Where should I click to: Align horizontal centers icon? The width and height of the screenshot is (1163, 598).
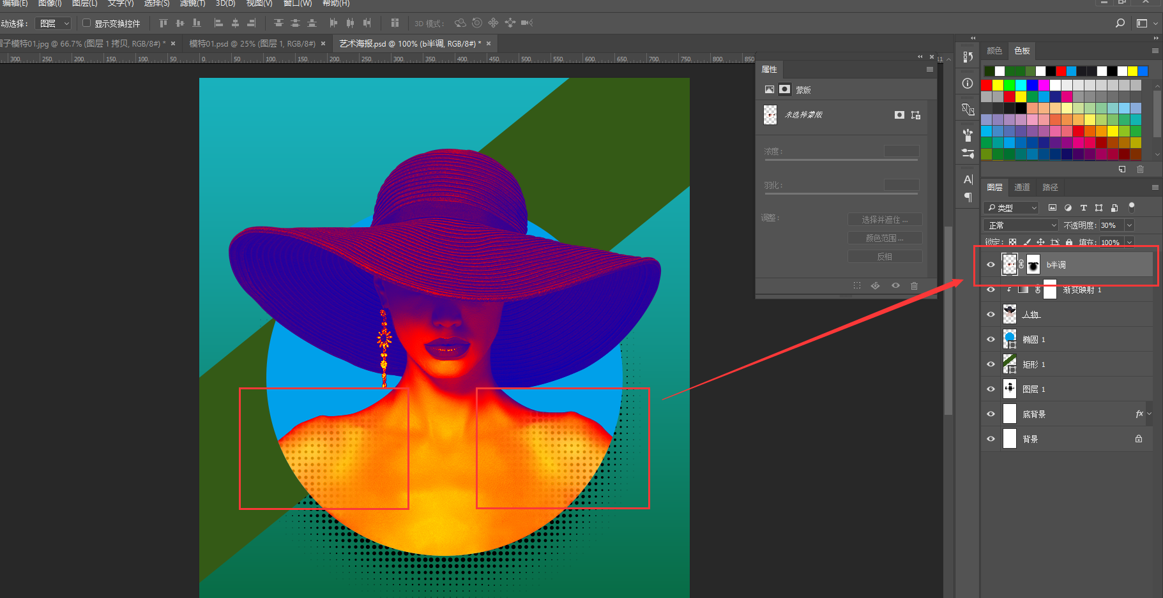coord(235,23)
